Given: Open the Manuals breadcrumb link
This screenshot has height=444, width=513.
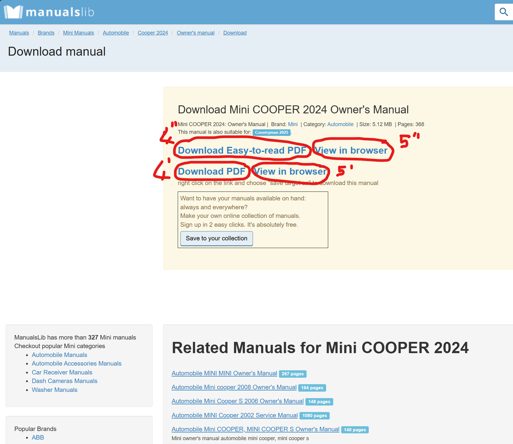Looking at the screenshot, I should pos(19,33).
